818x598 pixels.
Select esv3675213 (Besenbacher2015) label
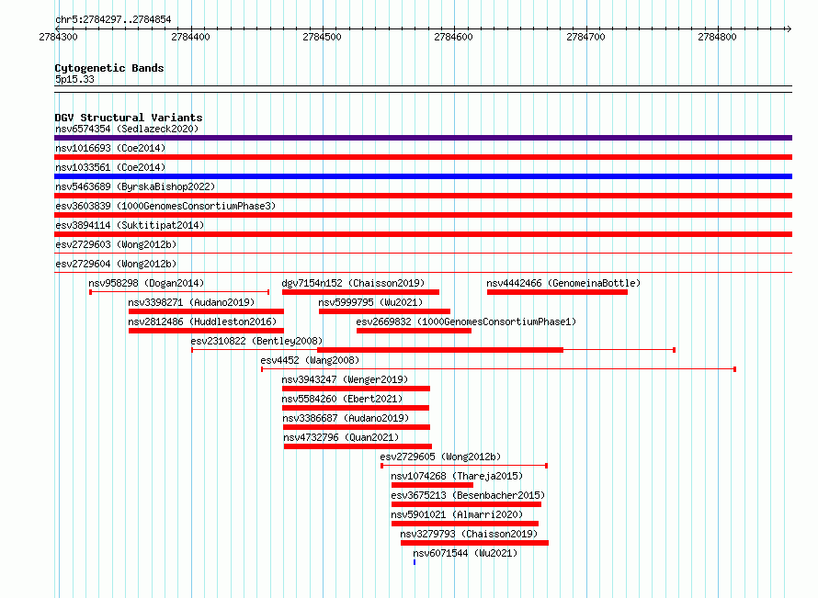[468, 495]
